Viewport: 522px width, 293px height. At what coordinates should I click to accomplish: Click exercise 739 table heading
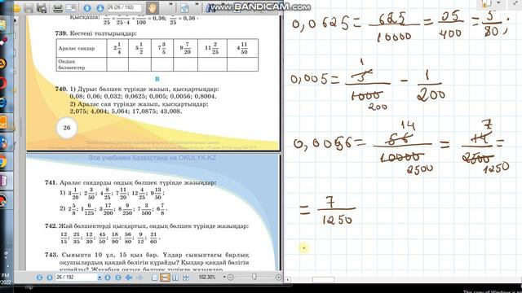pos(96,33)
